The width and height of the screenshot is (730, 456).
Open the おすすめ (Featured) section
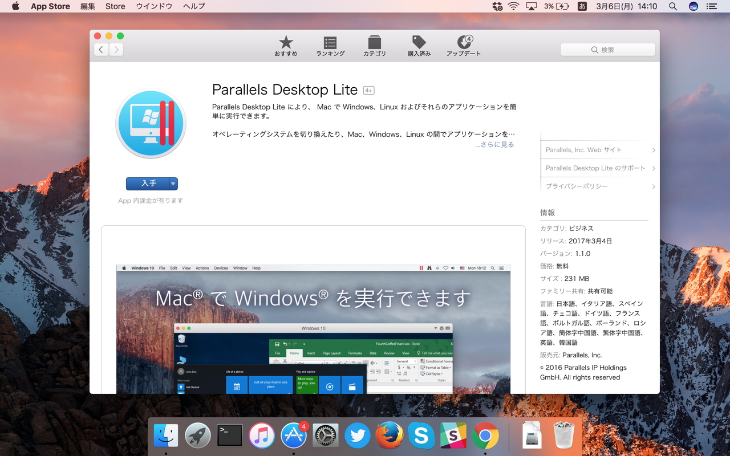285,46
